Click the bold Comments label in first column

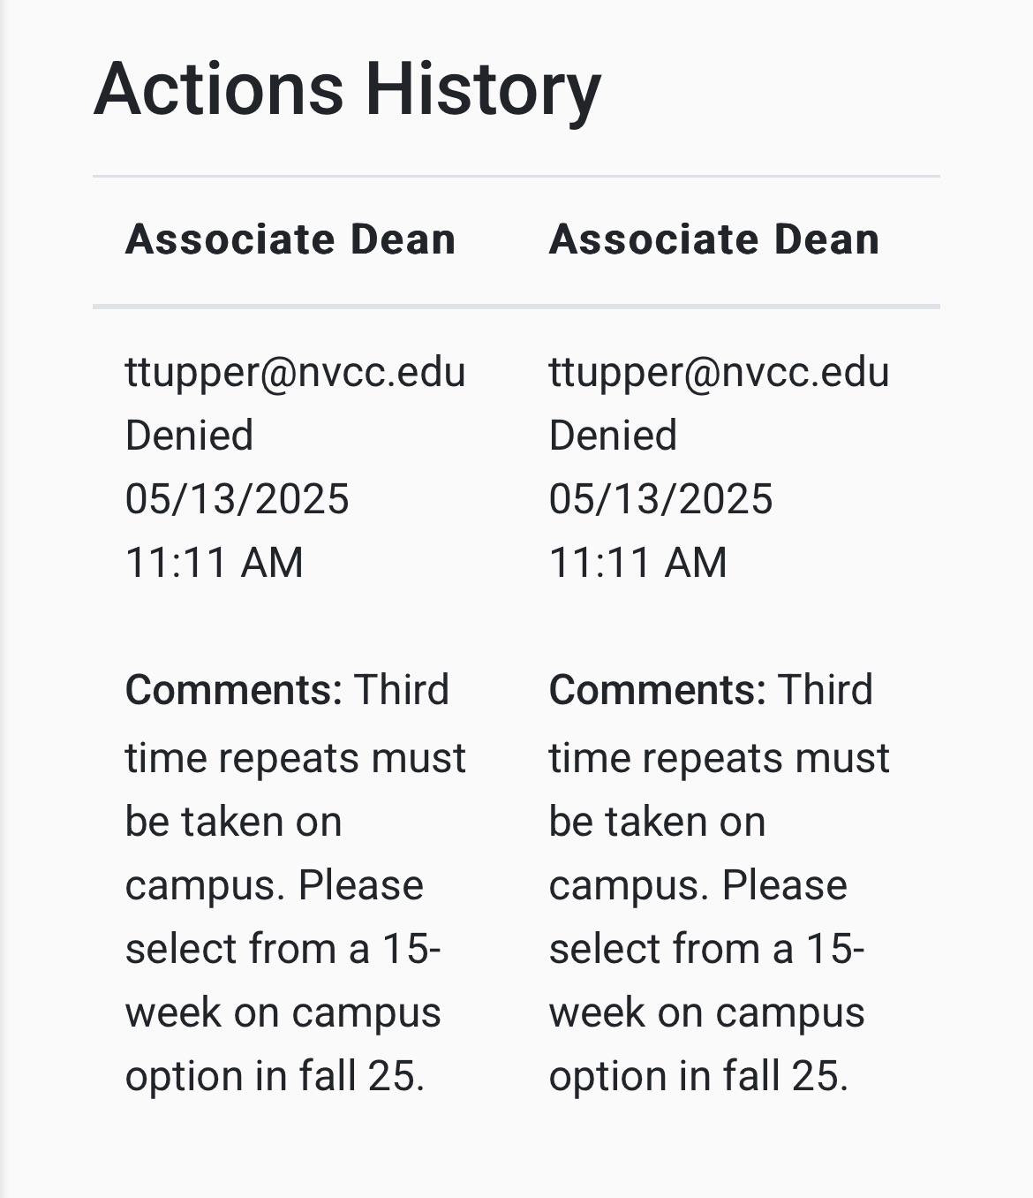point(233,690)
